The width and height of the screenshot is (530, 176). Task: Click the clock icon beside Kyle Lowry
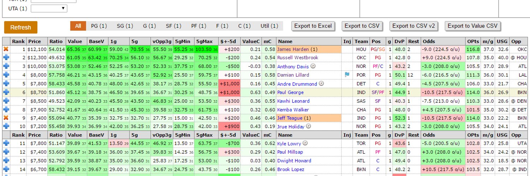305,143
